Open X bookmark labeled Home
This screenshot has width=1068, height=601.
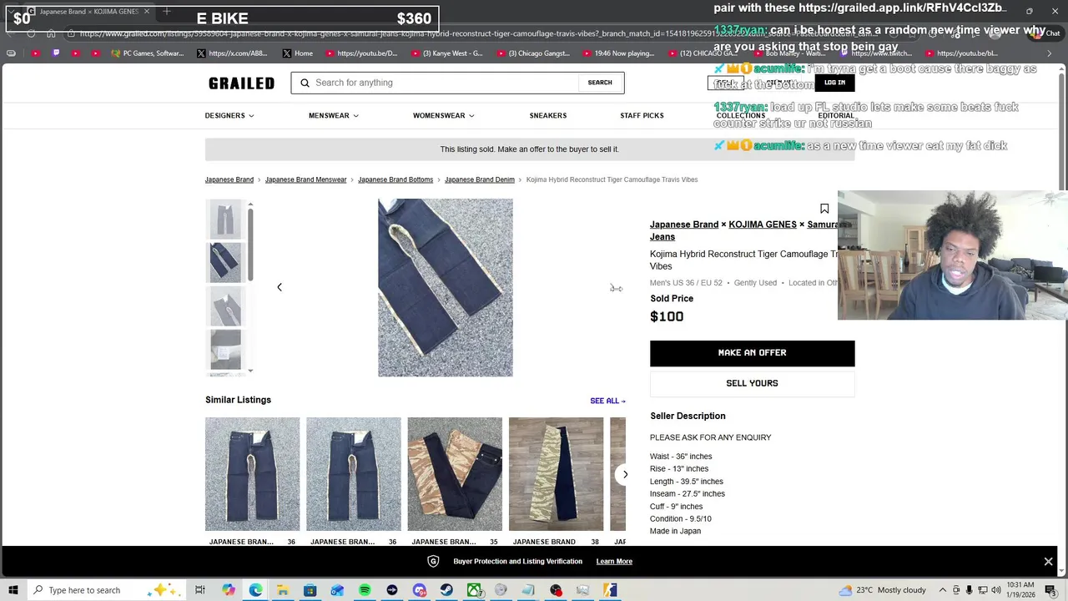pos(298,53)
